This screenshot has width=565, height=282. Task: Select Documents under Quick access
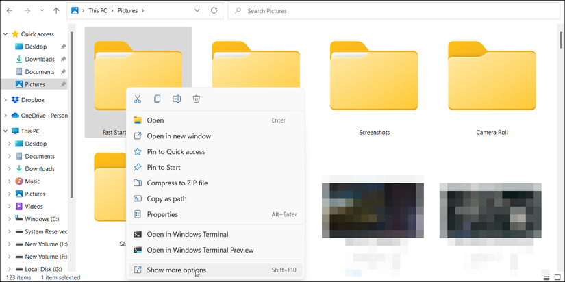(40, 72)
